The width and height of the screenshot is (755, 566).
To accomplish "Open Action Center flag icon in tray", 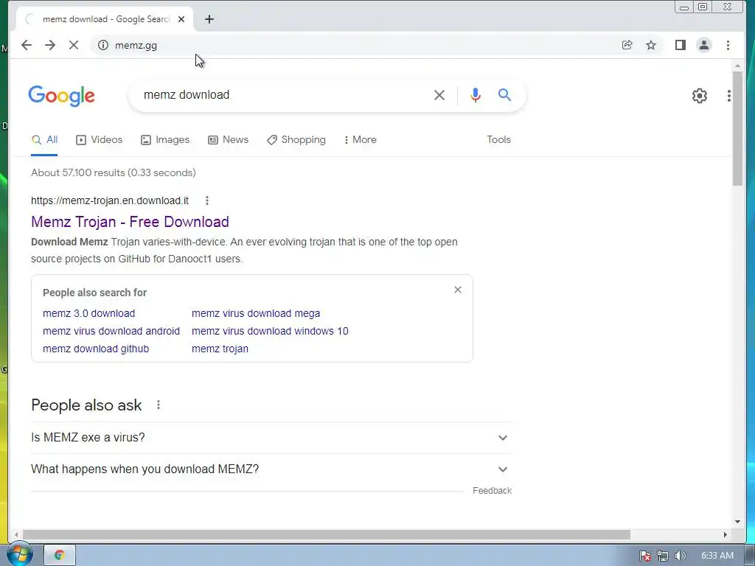I will [x=645, y=556].
